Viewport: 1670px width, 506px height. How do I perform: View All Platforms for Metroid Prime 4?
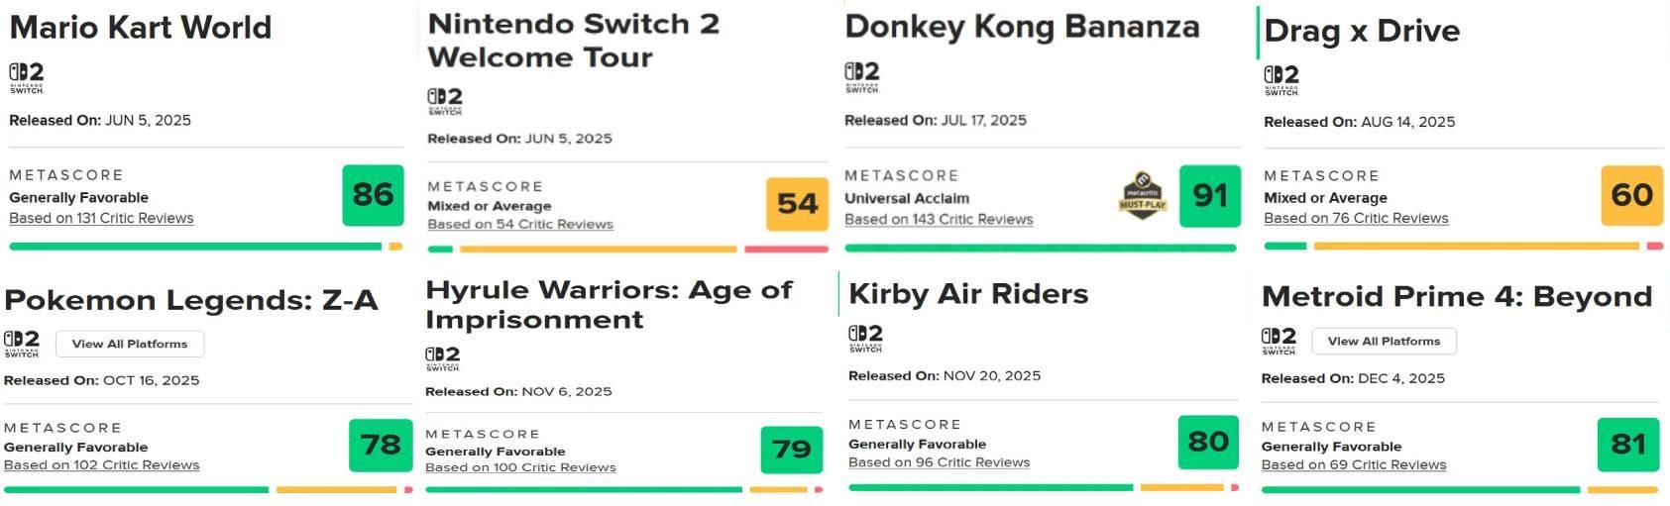coord(1384,342)
